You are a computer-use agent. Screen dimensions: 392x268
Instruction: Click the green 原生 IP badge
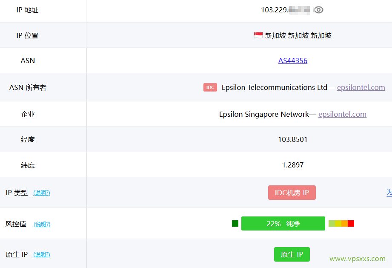292,254
